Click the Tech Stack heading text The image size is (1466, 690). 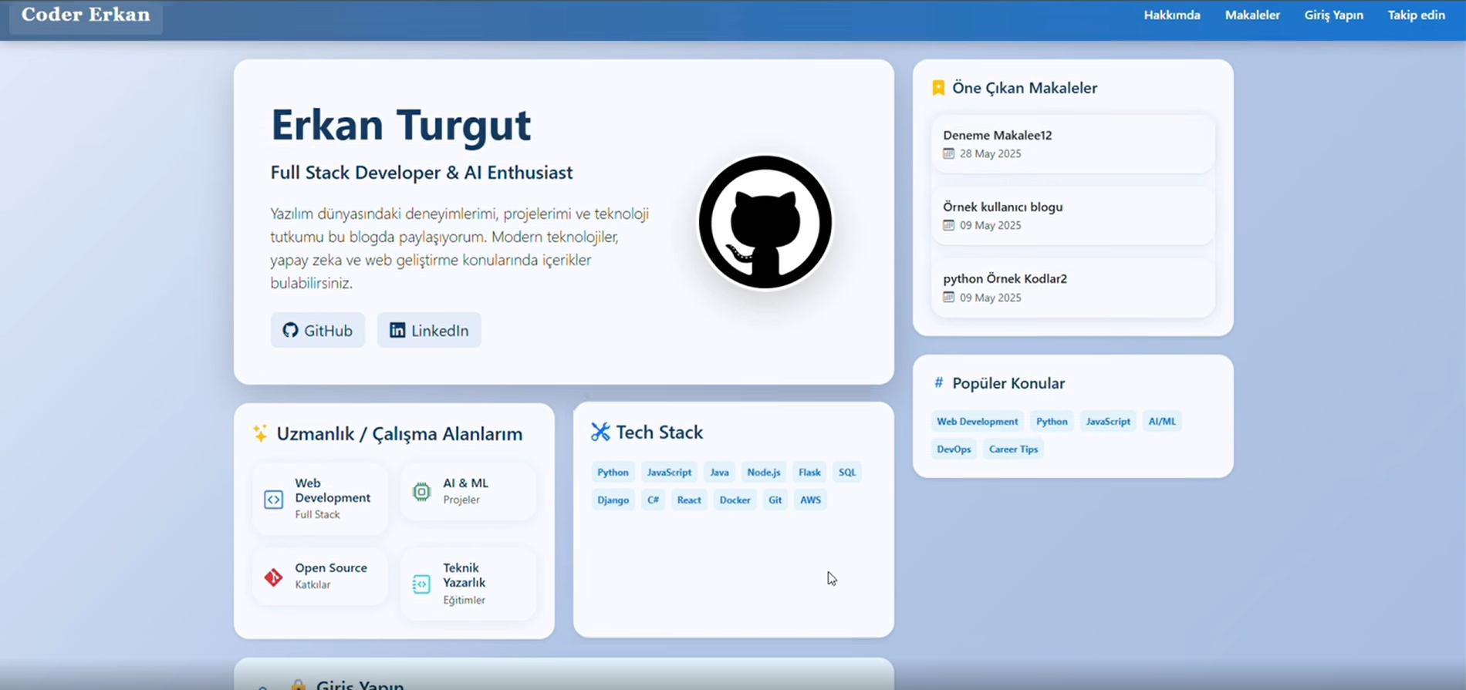tap(659, 433)
